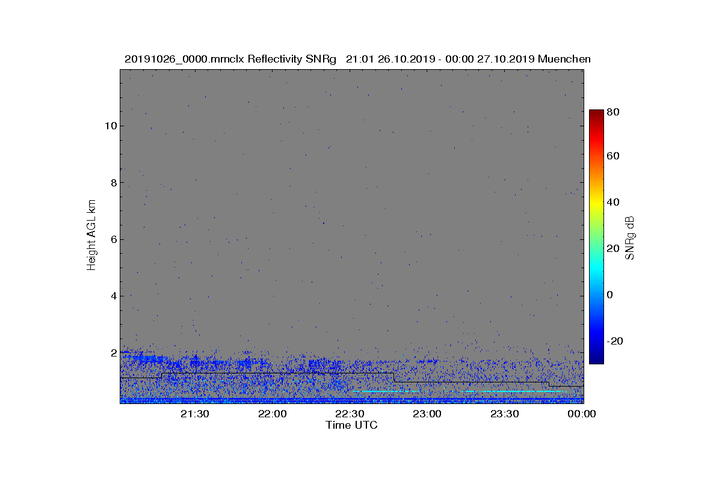Click the colorbar tick value 20
722x481 pixels.
[x=614, y=248]
